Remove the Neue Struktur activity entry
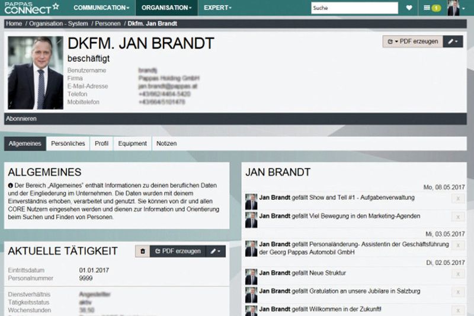 (458, 274)
